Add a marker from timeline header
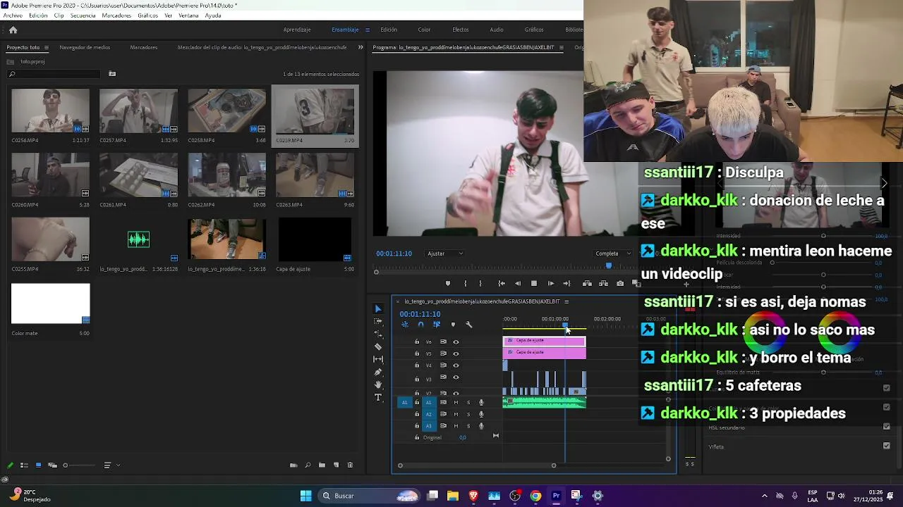The image size is (903, 507). (x=453, y=325)
